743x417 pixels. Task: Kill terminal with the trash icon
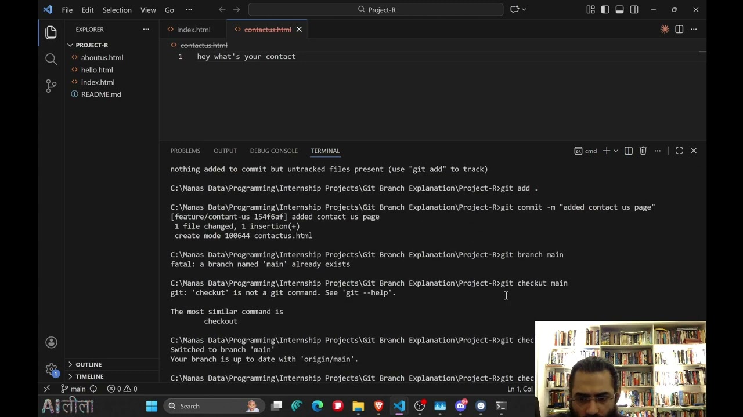pos(643,151)
